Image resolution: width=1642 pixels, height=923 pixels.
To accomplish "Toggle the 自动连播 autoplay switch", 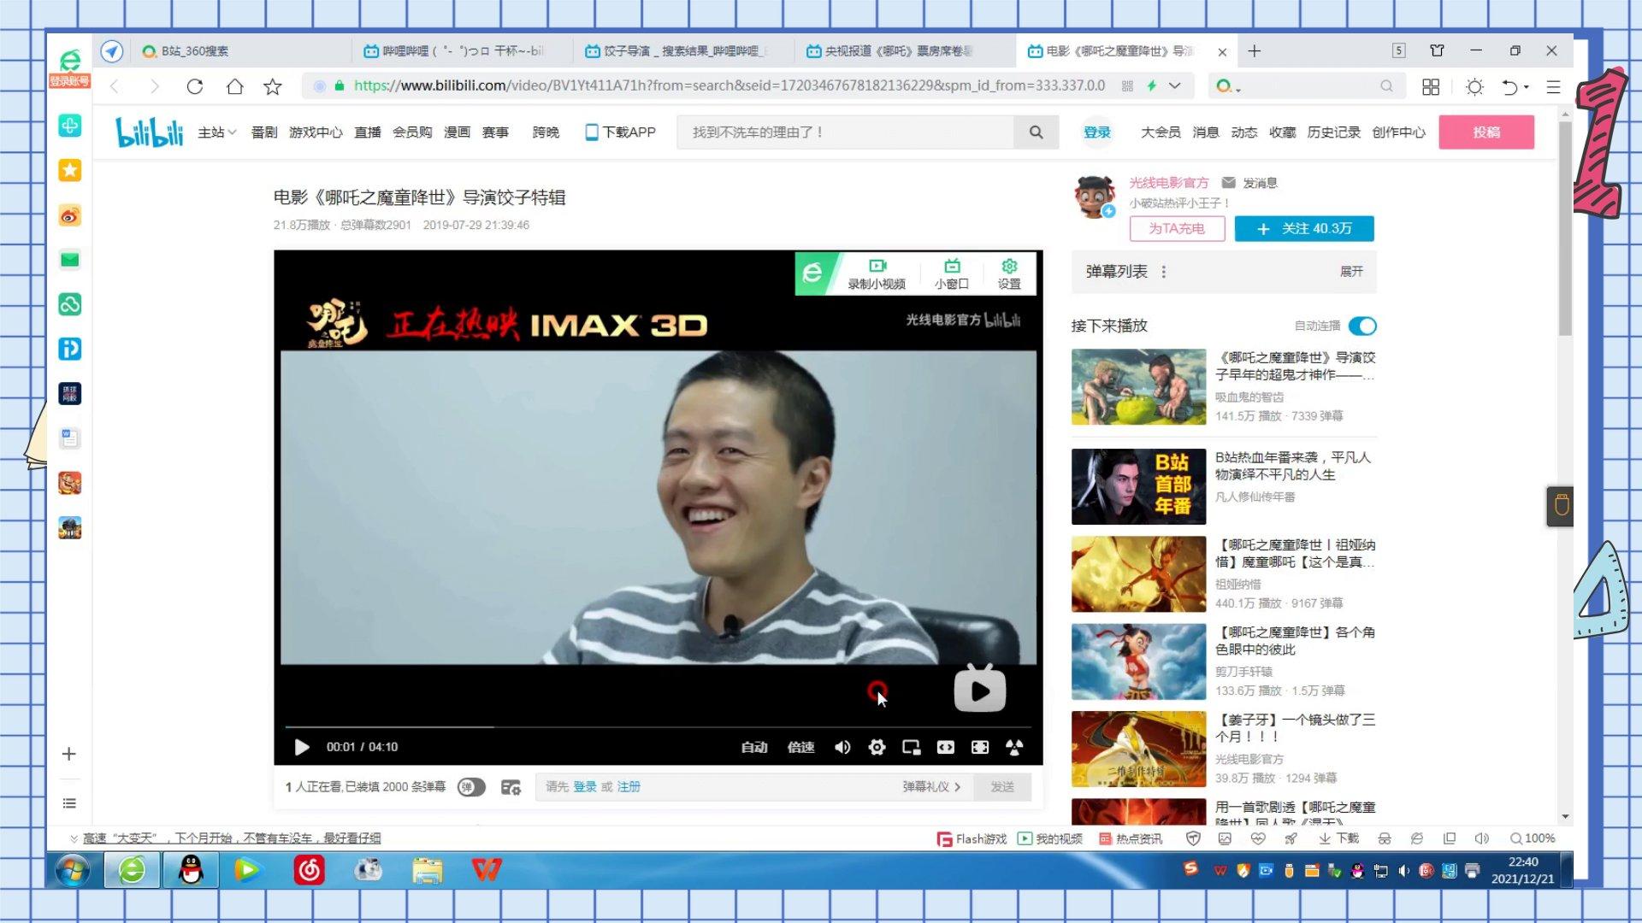I will pos(1361,326).
